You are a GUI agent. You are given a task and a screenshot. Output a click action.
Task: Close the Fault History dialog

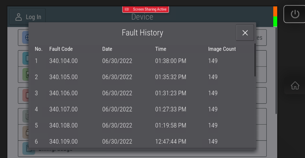click(x=245, y=33)
